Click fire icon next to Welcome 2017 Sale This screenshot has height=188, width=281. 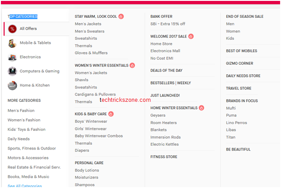(x=191, y=36)
